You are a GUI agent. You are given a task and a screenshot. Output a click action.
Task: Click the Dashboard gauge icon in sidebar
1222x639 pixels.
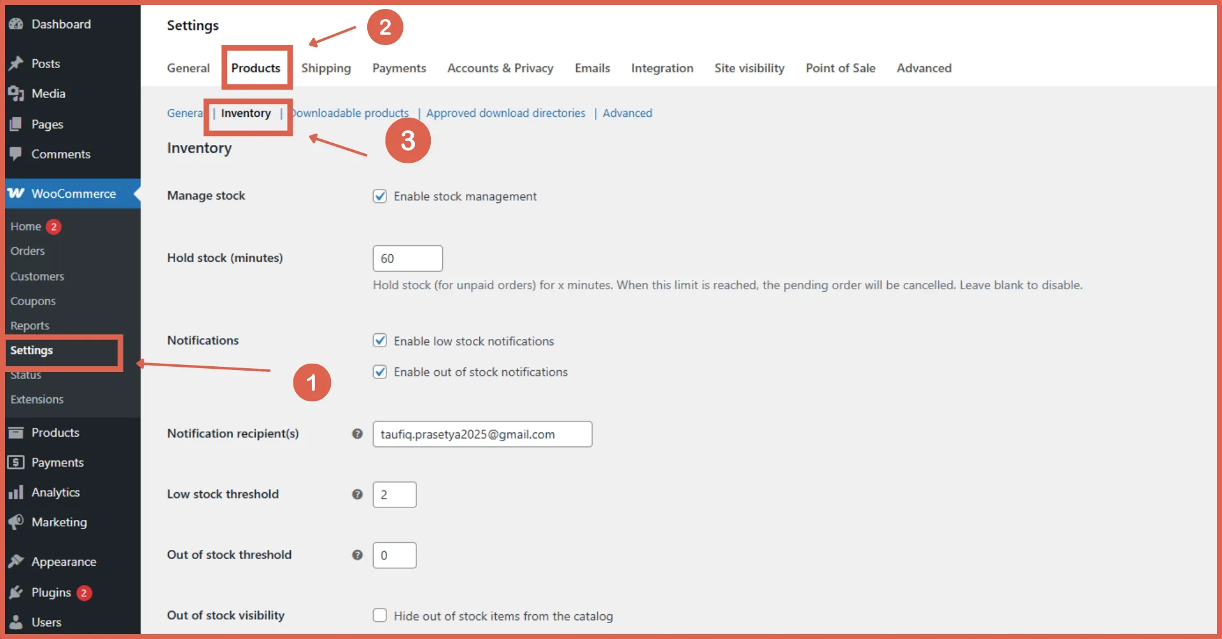16,24
